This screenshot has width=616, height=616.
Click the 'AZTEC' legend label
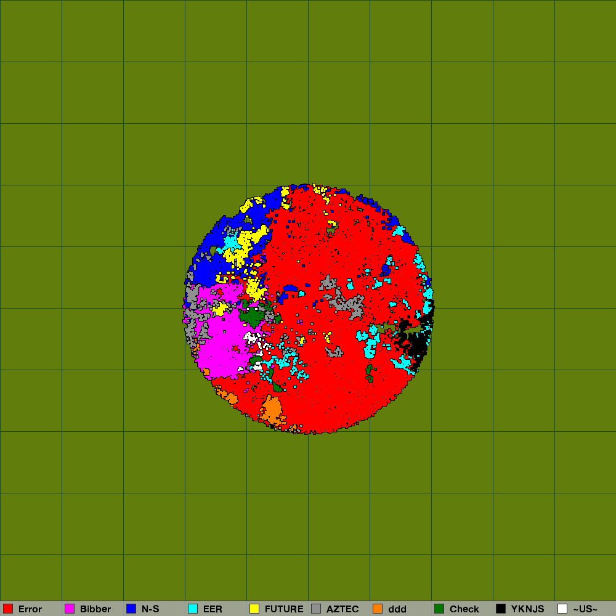342,609
